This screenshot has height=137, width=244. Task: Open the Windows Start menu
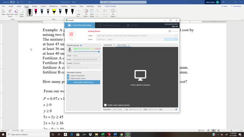pos(3,134)
